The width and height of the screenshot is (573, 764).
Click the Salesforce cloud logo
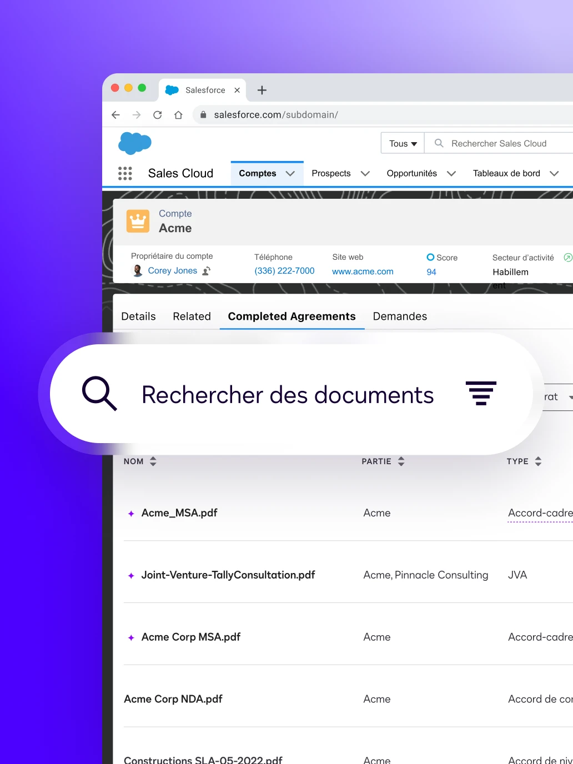(x=135, y=143)
